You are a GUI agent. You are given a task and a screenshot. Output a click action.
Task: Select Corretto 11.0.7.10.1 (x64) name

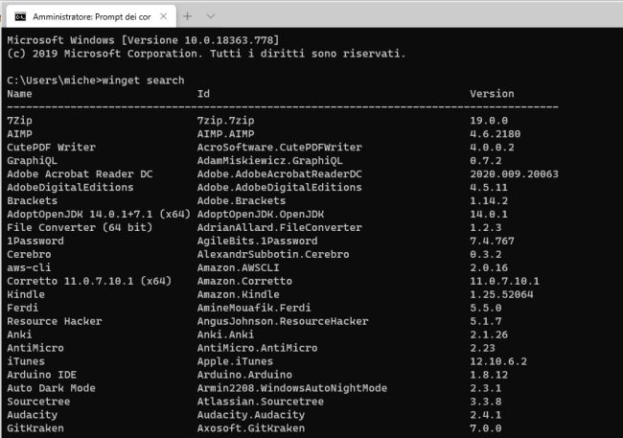pos(89,281)
